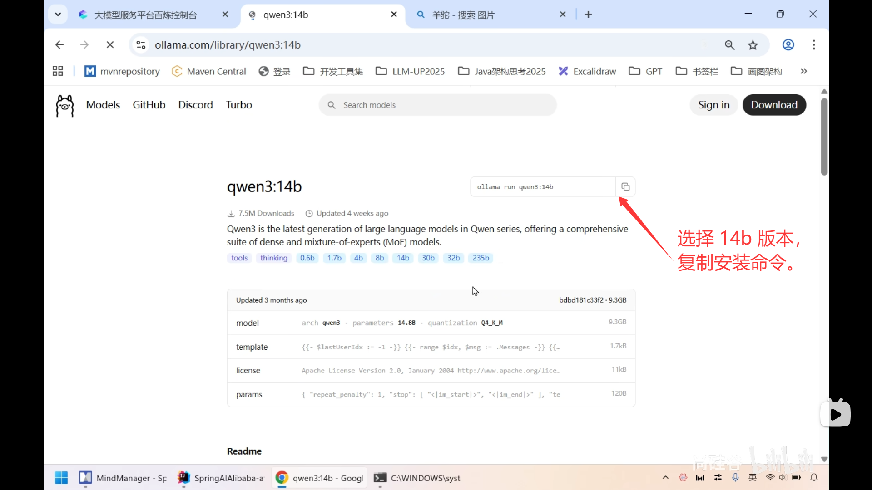Select the 32b model size tag
The image size is (872, 490).
pos(453,258)
